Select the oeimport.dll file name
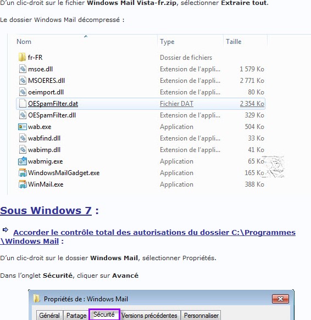Screen dimensions: 311x320 tap(46, 92)
